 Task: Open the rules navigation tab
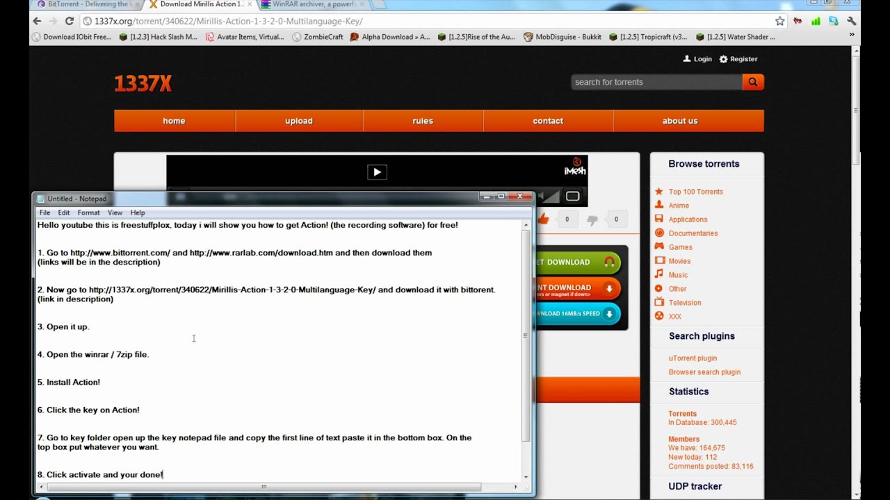(423, 121)
